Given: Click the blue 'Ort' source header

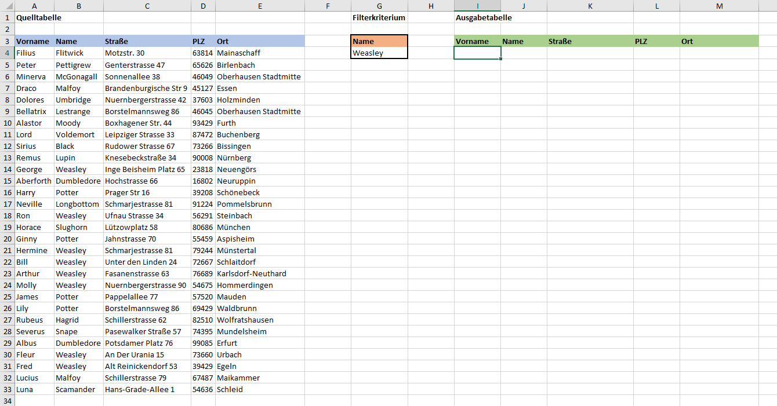Looking at the screenshot, I should point(260,41).
